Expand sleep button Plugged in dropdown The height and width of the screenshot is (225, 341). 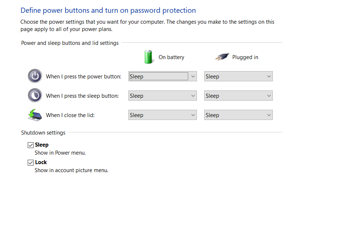tap(239, 96)
